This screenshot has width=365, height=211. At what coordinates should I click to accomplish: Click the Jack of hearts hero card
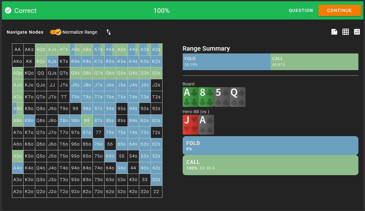coord(191,125)
